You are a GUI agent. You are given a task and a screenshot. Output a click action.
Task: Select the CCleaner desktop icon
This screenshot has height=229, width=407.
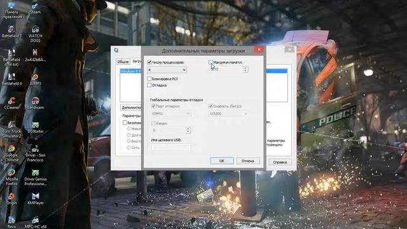click(x=11, y=103)
